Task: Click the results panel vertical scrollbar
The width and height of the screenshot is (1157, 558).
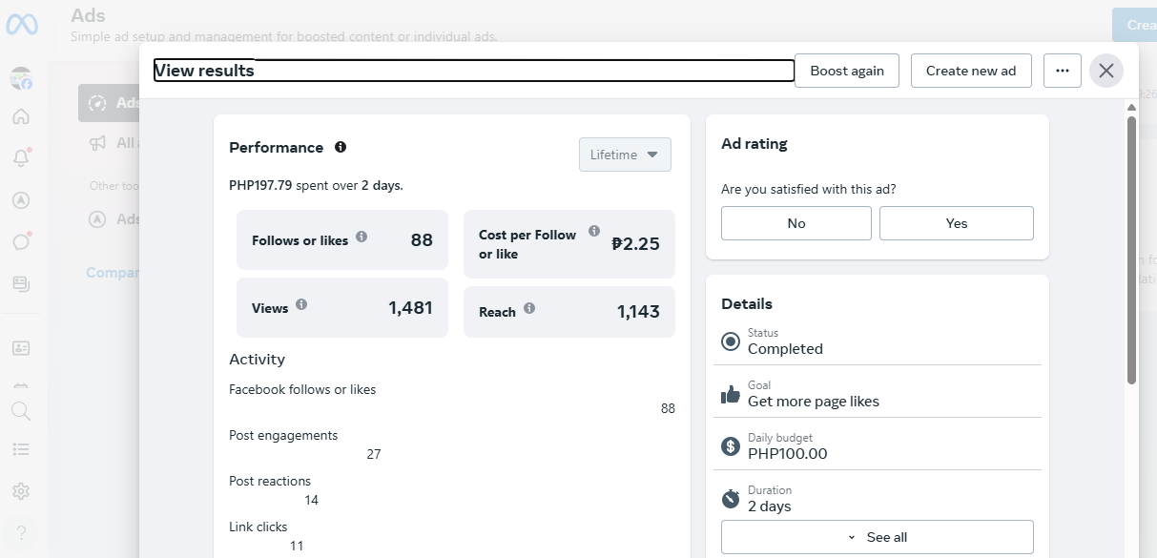Action: [1131, 250]
